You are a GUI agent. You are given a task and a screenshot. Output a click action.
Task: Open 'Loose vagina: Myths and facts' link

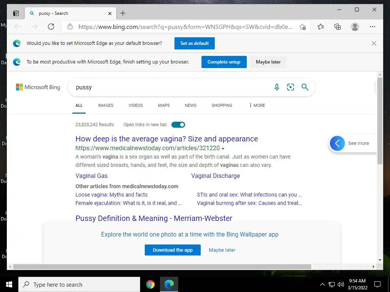(112, 195)
